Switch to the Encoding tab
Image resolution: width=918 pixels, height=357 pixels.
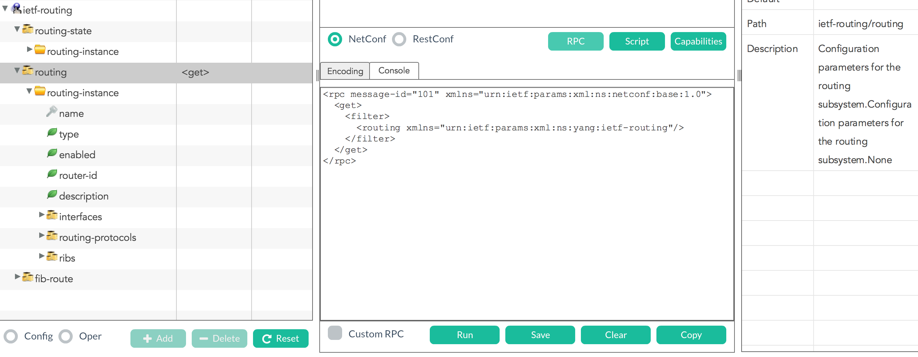345,71
